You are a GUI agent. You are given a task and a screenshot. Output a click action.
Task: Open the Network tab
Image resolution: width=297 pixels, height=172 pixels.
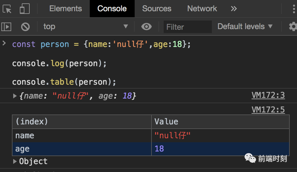(x=202, y=9)
